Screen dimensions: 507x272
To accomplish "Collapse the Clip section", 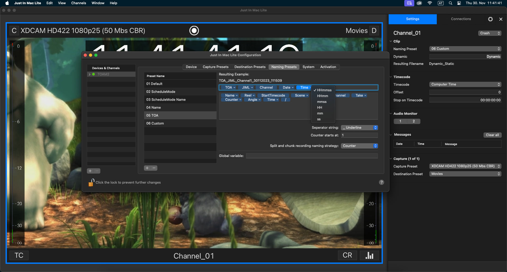I will (x=391, y=41).
